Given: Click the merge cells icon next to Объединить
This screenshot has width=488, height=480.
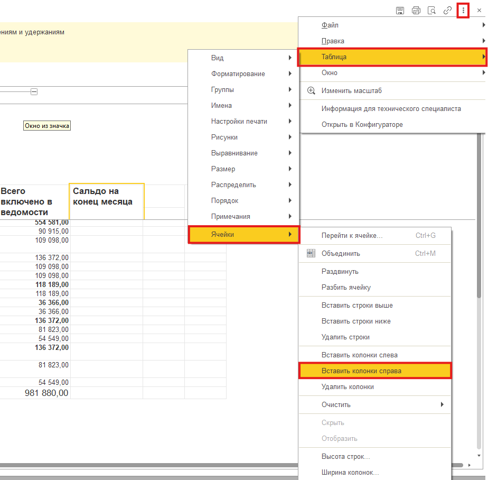Looking at the screenshot, I should 311,253.
